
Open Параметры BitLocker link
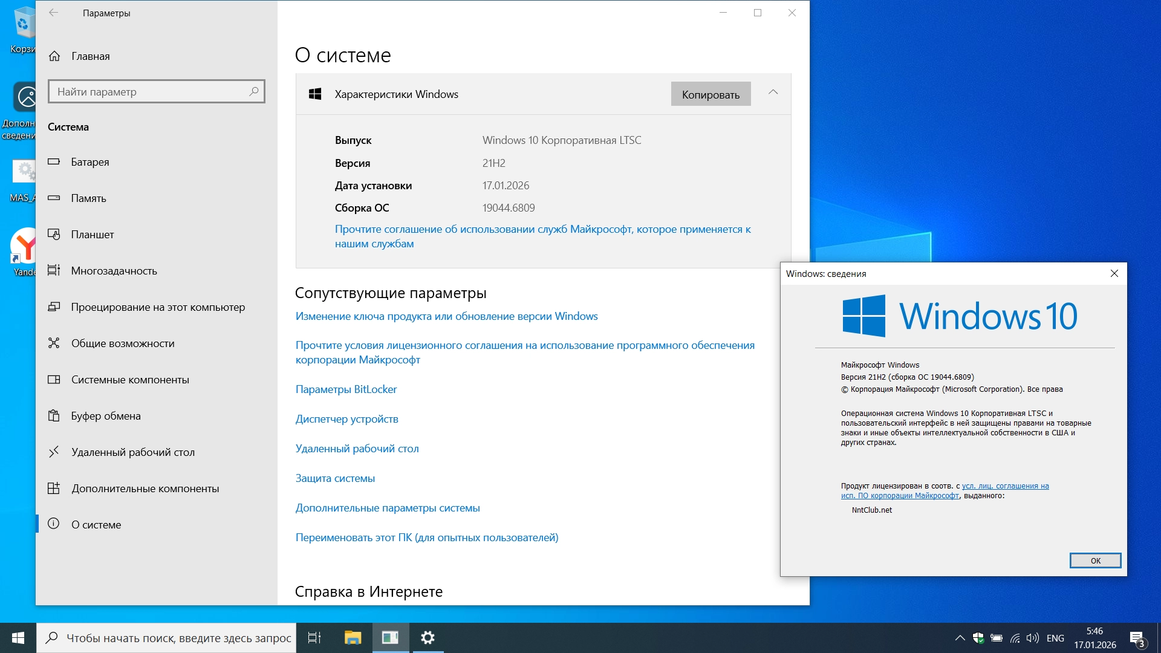point(346,389)
